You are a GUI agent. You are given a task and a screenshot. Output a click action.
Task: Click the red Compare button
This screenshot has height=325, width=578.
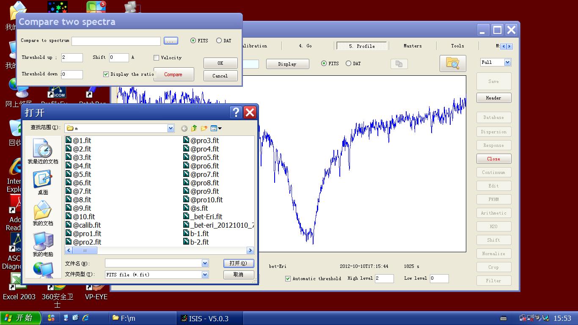173,74
